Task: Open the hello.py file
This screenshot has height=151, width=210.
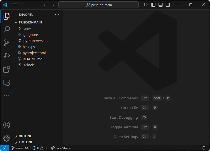Action: tap(38, 47)
